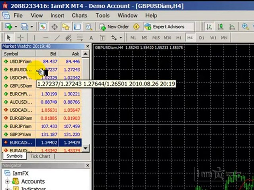This screenshot has height=190, width=254.
Task: Click the Bid column header
Action: 47,54
